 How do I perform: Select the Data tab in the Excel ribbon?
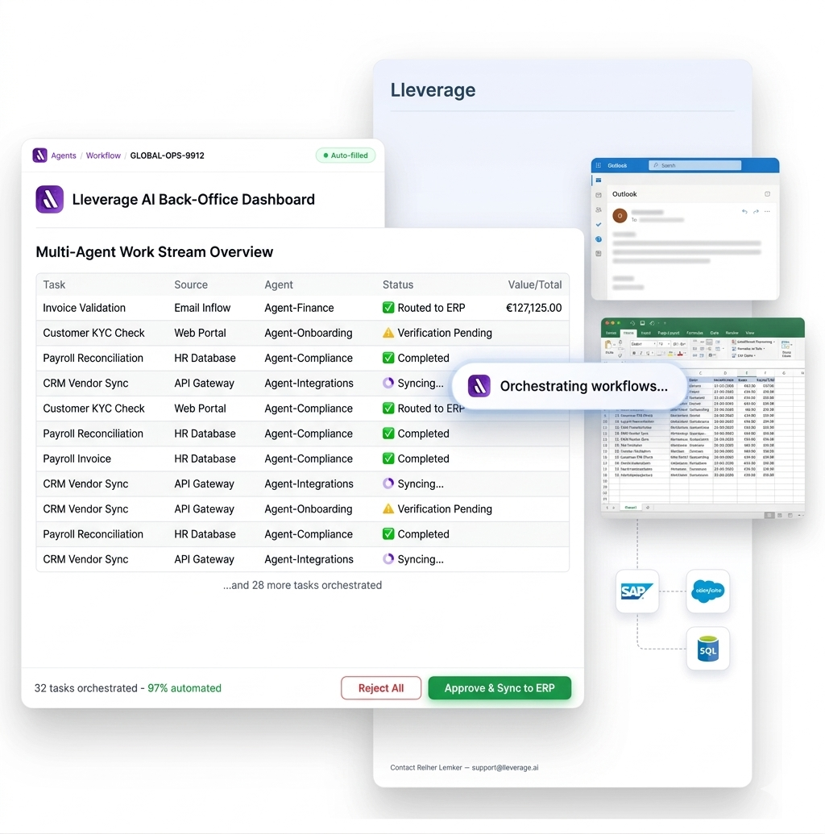click(714, 333)
